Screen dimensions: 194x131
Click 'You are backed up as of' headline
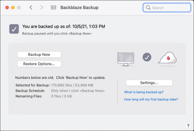click(x=63, y=26)
